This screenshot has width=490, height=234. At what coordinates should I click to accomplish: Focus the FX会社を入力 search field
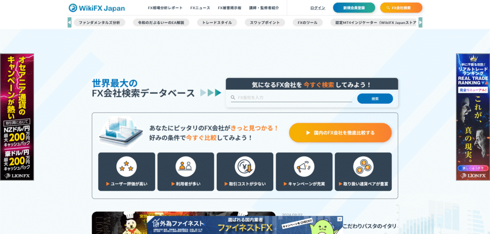[x=291, y=97]
